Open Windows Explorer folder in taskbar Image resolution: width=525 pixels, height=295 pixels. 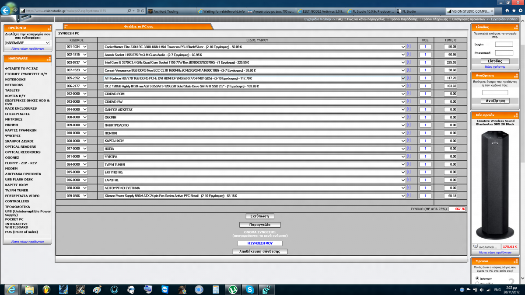pyautogui.click(x=30, y=289)
